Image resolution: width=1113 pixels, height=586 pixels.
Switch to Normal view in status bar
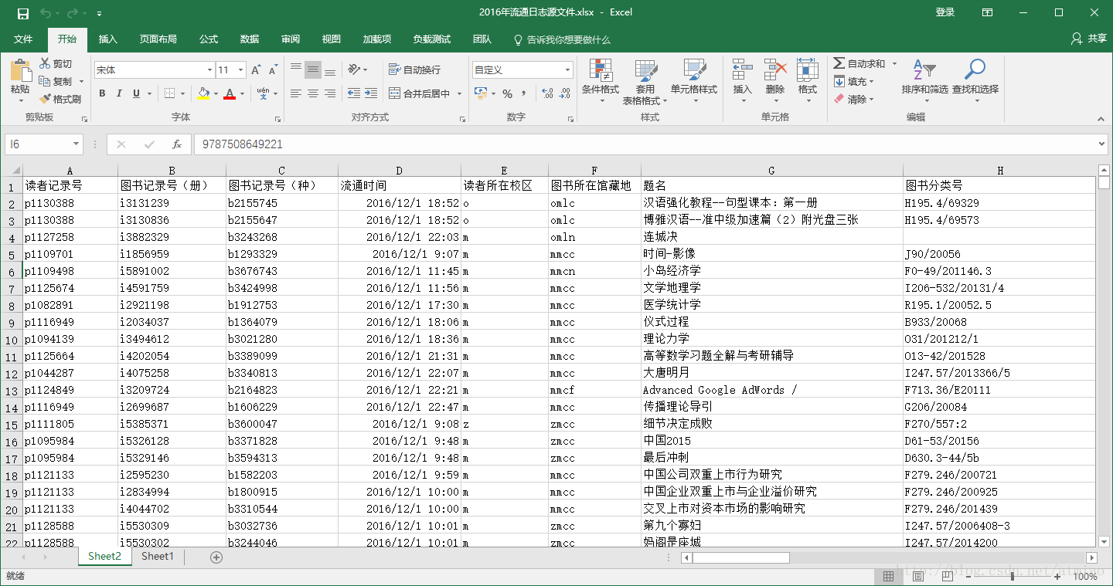click(x=889, y=577)
